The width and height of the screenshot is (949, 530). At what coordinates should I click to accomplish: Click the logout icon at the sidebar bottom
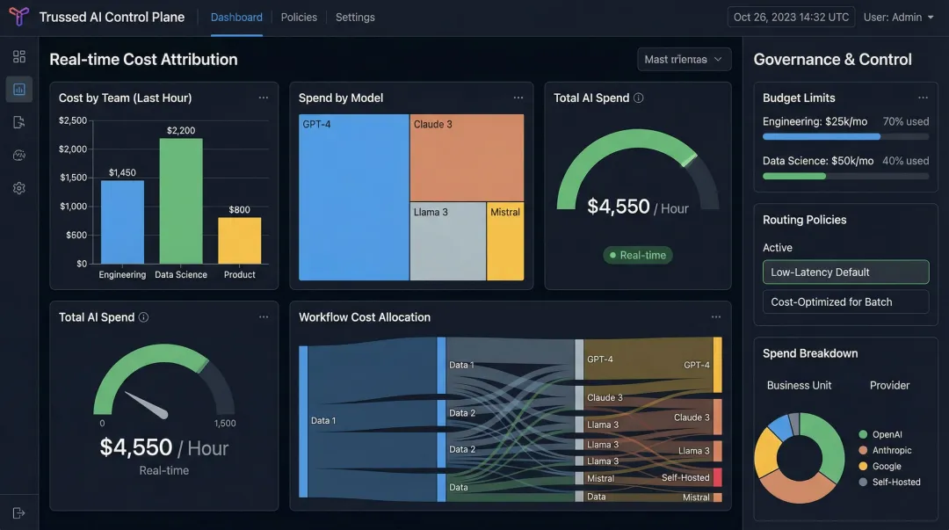coord(19,512)
